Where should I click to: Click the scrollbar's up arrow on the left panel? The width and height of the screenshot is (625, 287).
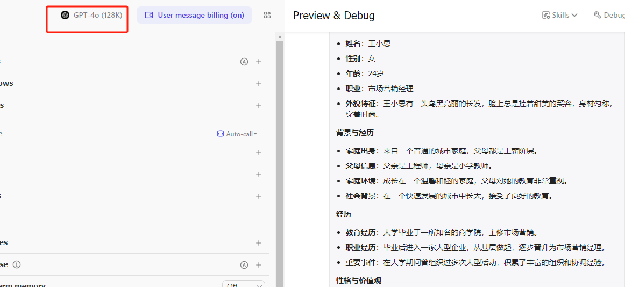[x=280, y=37]
